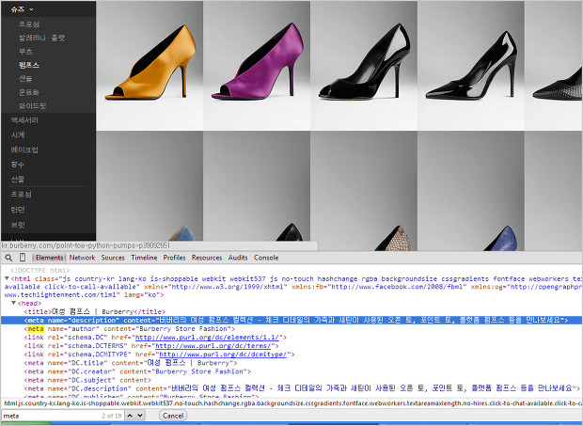Open the black patent peep-toe pump

coord(363,65)
